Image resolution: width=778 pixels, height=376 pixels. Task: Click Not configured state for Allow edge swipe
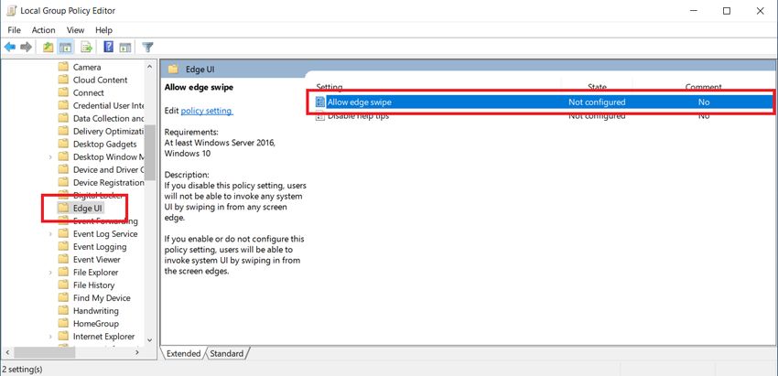pyautogui.click(x=597, y=102)
